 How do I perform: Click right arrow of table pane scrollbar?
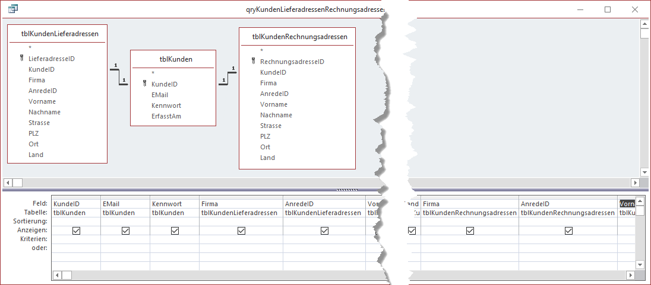click(635, 182)
